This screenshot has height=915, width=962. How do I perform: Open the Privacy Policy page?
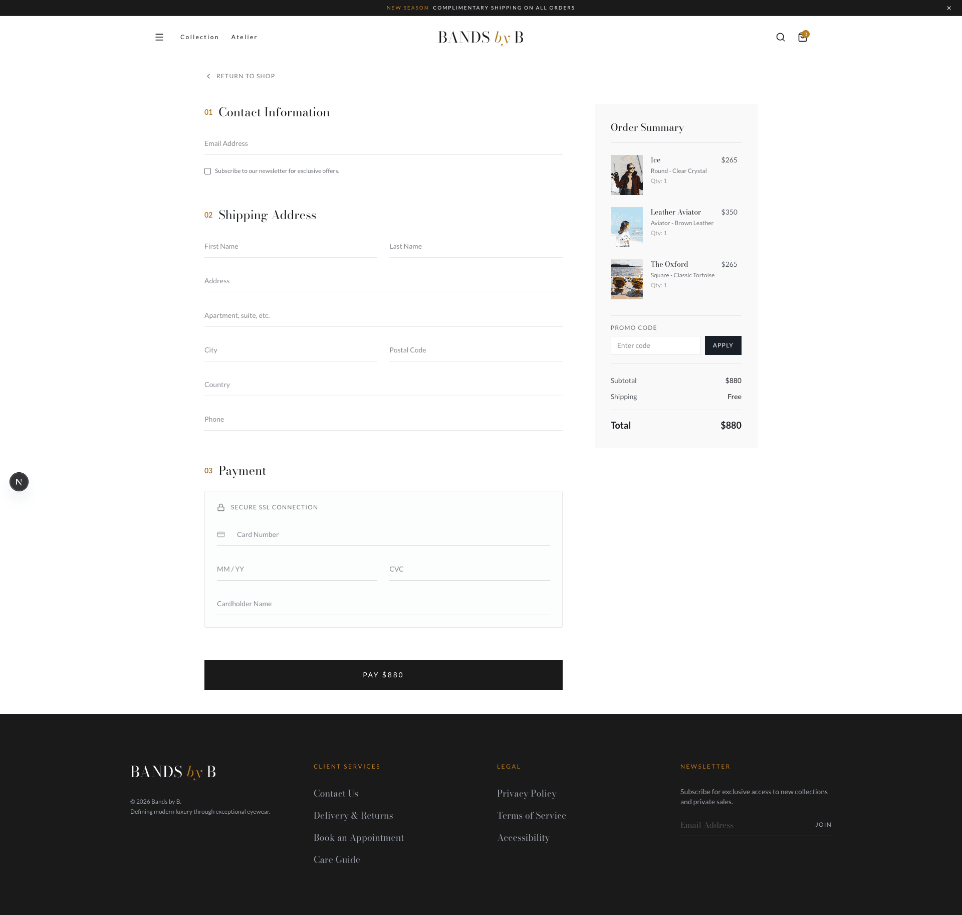[x=527, y=793]
